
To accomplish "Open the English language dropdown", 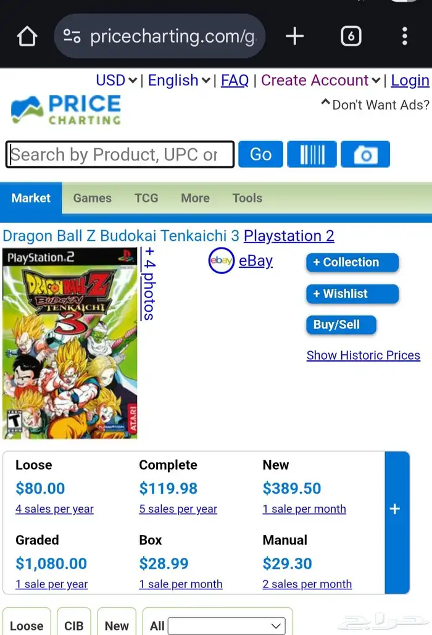I will pyautogui.click(x=178, y=80).
